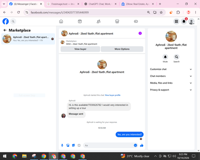Open the zoom magnifier in address bar

(148, 12)
